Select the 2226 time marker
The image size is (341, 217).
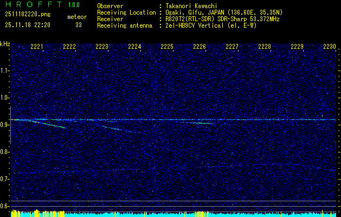[x=200, y=47]
